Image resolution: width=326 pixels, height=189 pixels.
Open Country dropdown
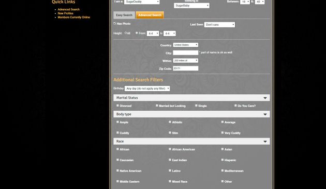185,45
